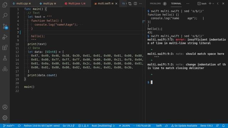Select the bash terminal profile

click(x=202, y=4)
